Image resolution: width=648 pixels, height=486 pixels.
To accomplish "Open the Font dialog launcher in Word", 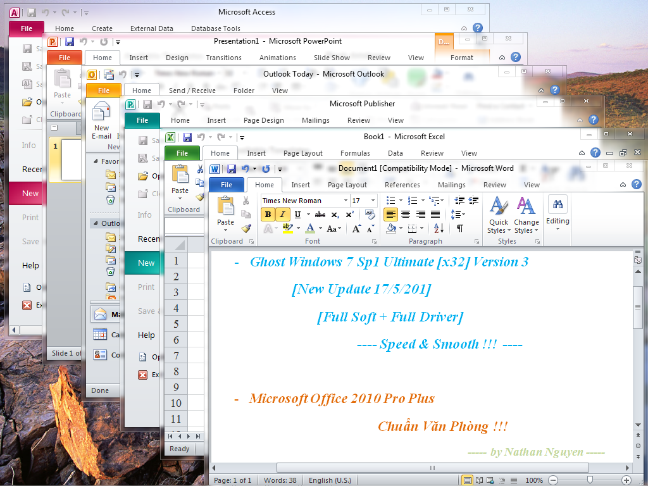I will click(x=374, y=241).
